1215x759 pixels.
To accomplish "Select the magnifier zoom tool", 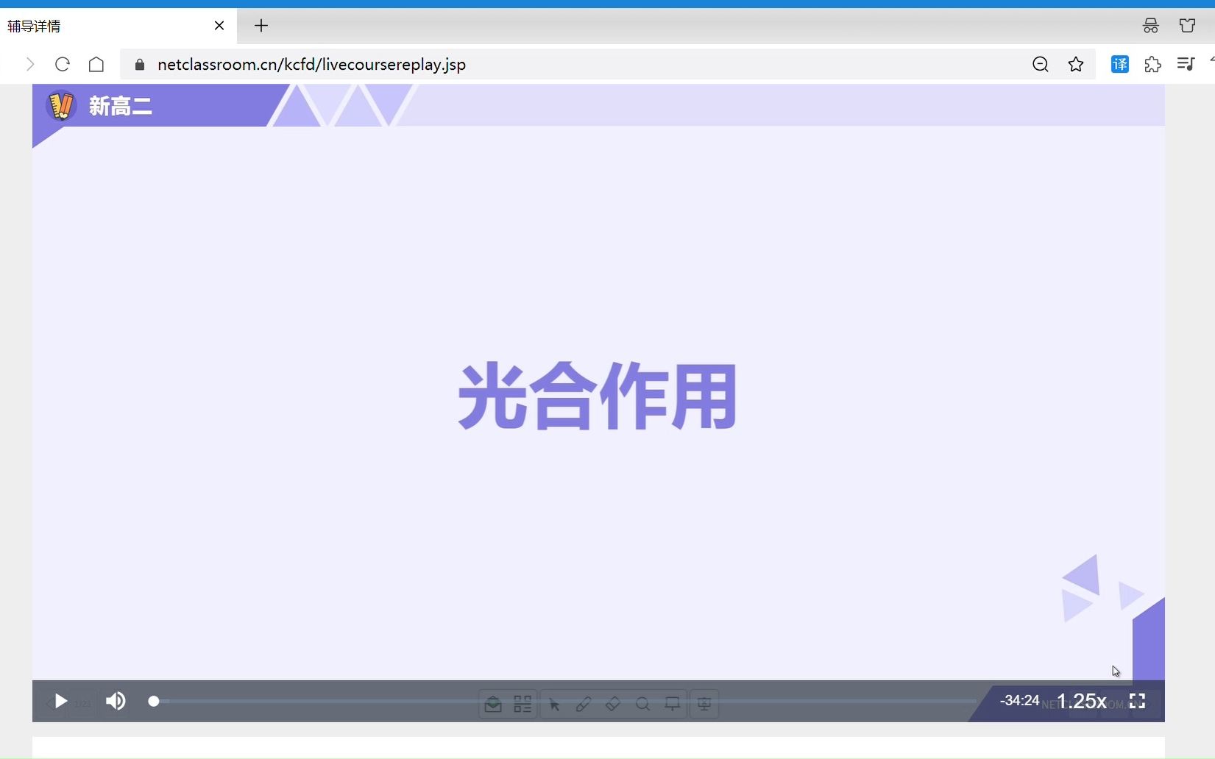I will click(642, 705).
